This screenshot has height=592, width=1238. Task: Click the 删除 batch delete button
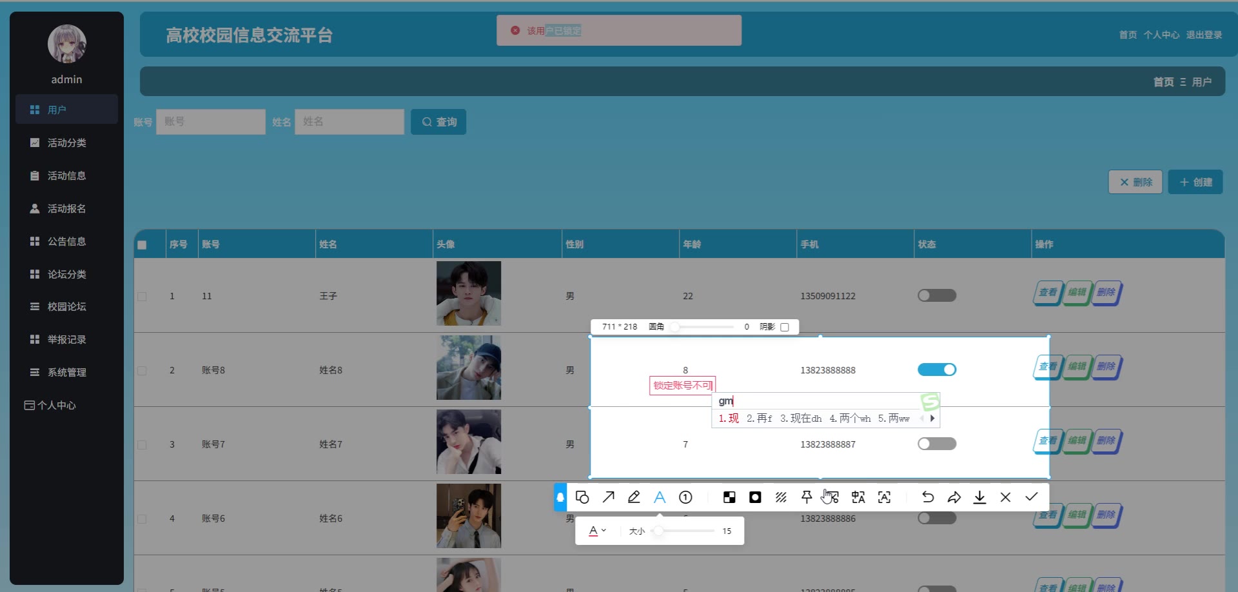1135,182
